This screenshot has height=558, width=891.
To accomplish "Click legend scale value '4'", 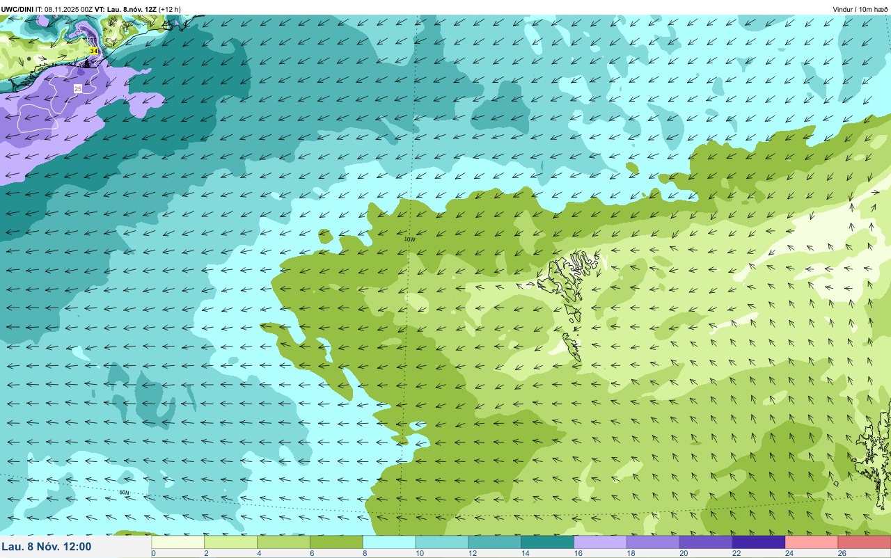I will coord(258,554).
